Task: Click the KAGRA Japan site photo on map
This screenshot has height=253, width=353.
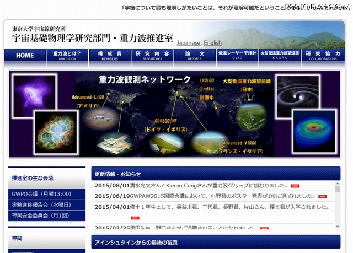Action: tap(251, 118)
